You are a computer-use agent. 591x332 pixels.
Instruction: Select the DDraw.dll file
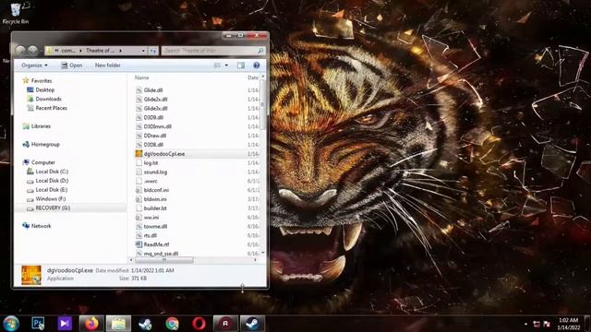tap(155, 136)
